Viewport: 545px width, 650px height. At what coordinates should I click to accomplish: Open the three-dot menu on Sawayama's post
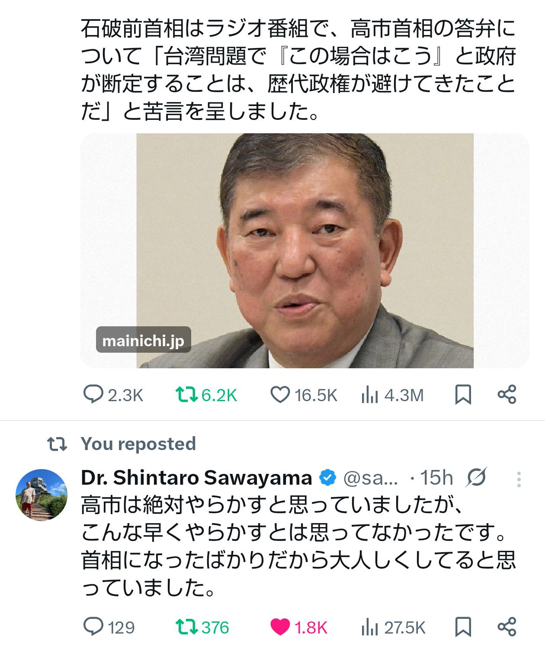[x=519, y=479]
